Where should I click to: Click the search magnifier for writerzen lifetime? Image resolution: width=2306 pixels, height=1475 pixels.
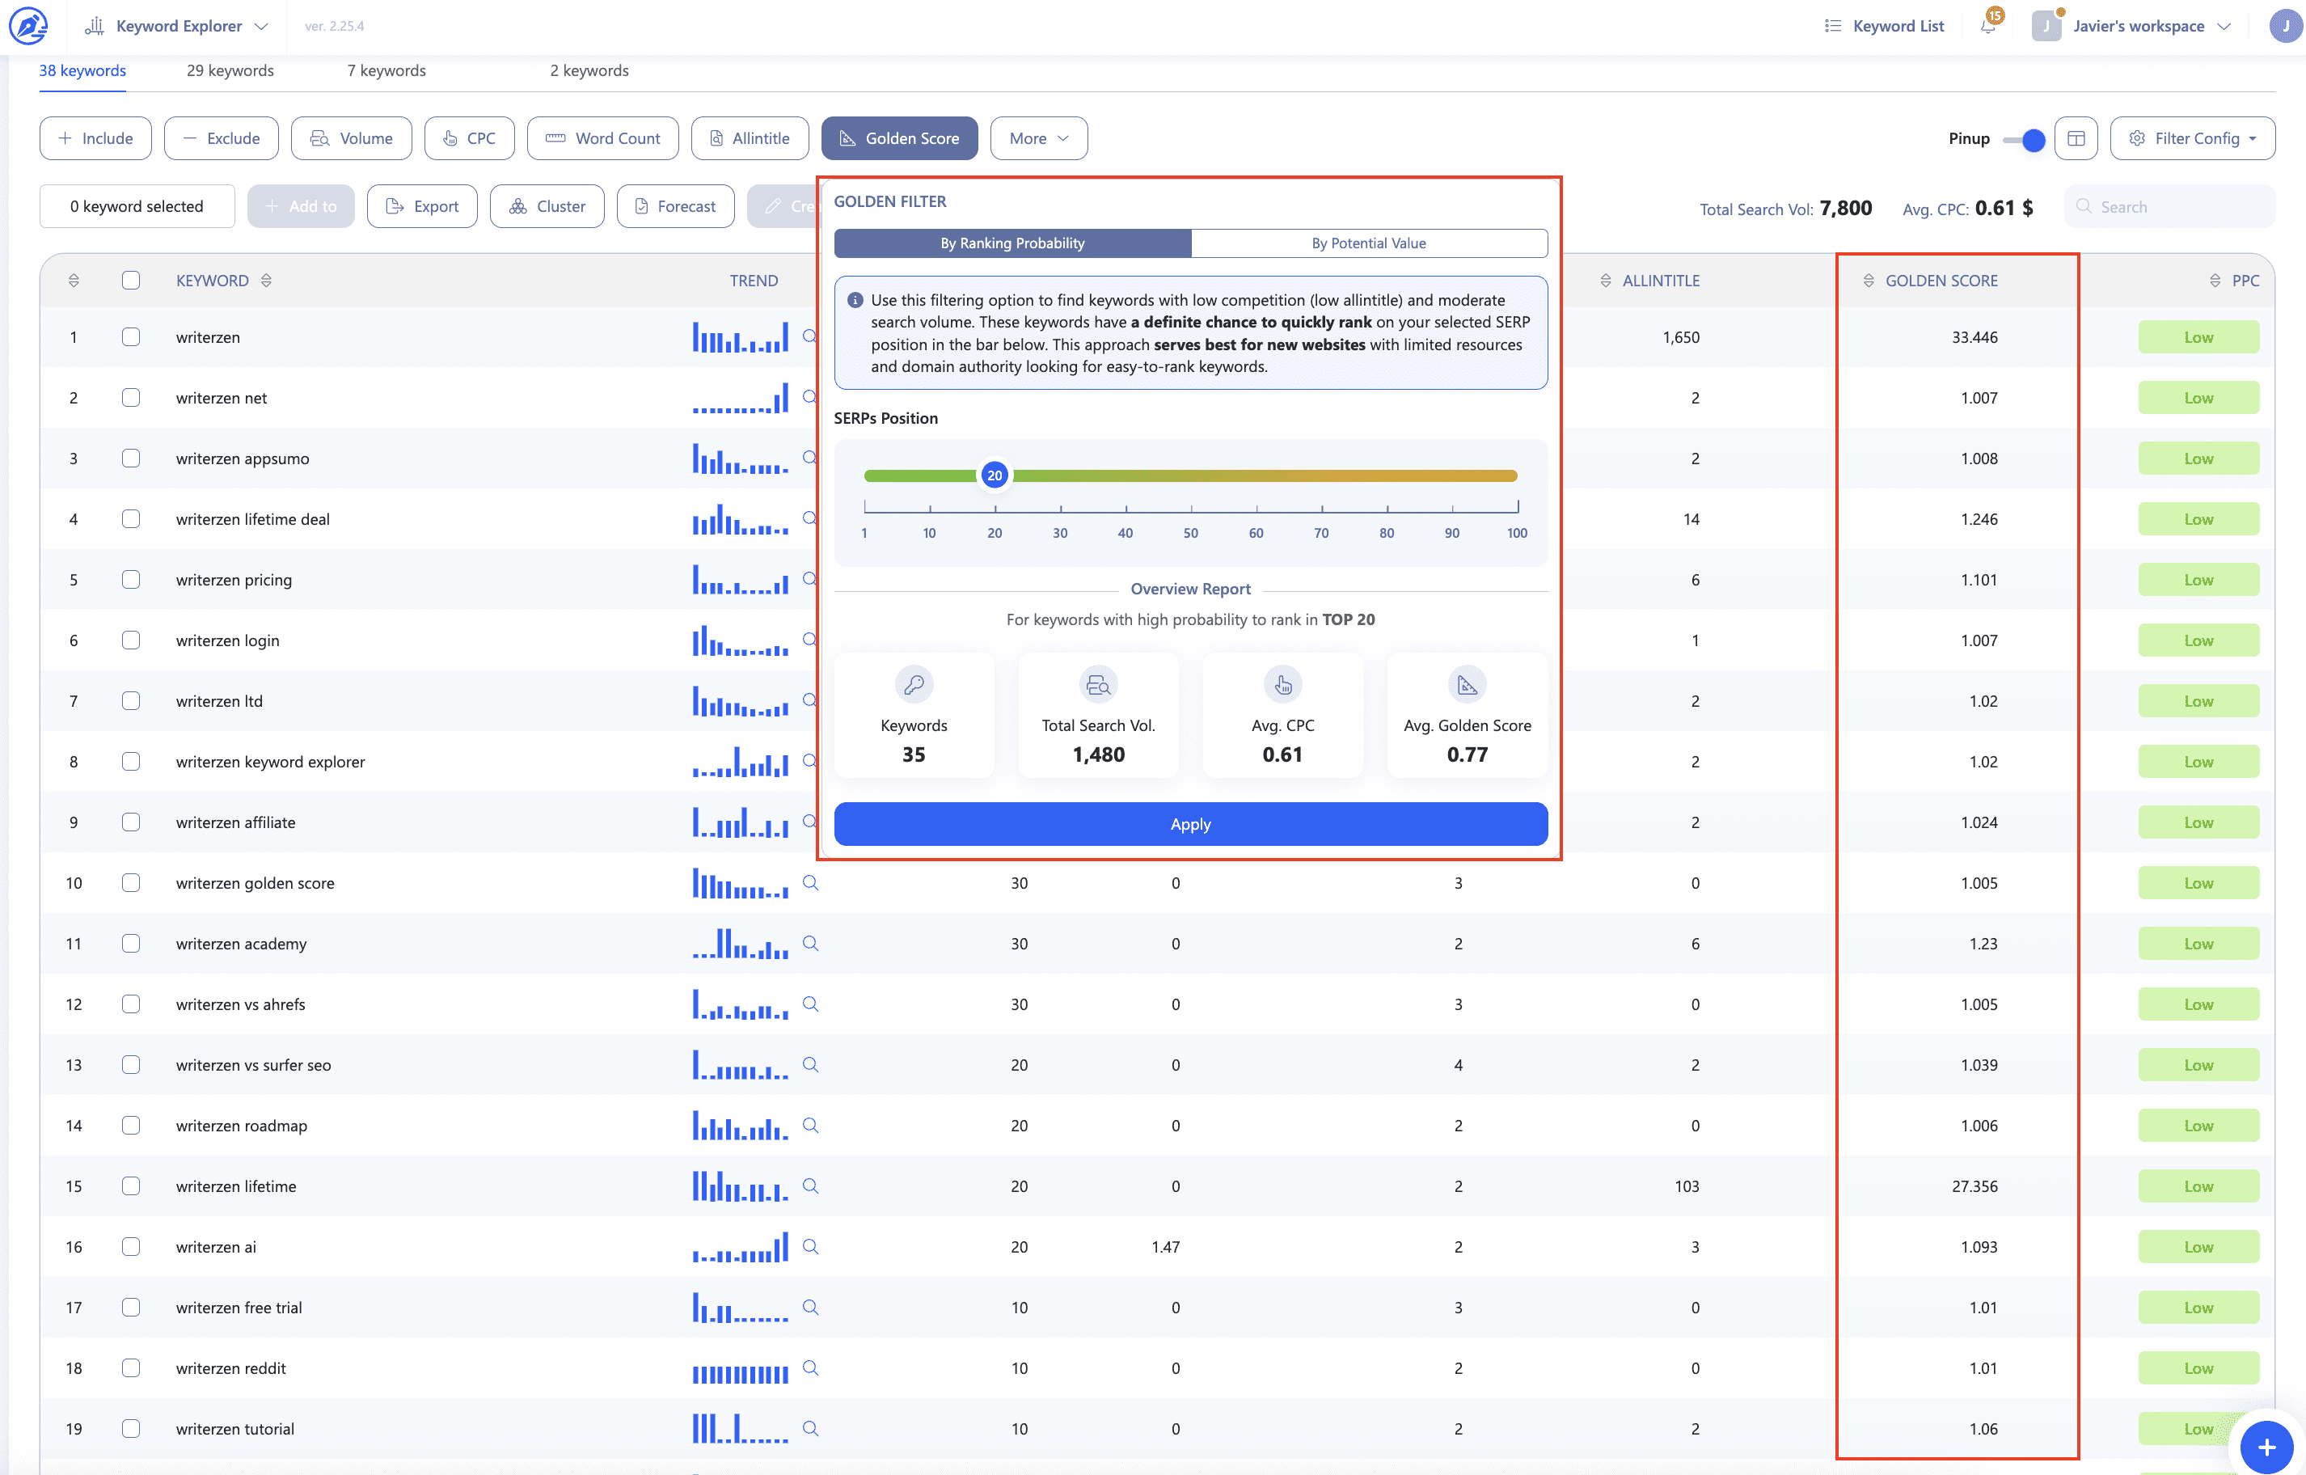(x=810, y=1185)
